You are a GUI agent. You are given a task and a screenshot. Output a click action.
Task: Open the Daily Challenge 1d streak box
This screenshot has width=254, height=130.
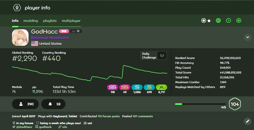point(153,56)
